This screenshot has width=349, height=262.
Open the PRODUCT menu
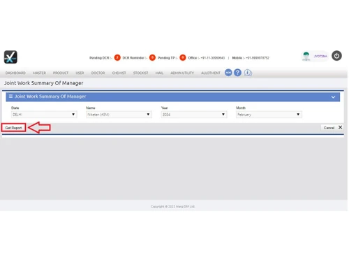[61, 73]
